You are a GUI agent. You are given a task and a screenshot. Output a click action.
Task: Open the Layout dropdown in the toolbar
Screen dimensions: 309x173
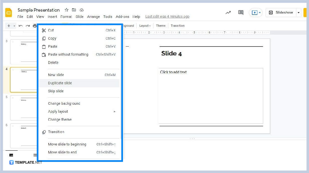pyautogui.click(x=145, y=25)
